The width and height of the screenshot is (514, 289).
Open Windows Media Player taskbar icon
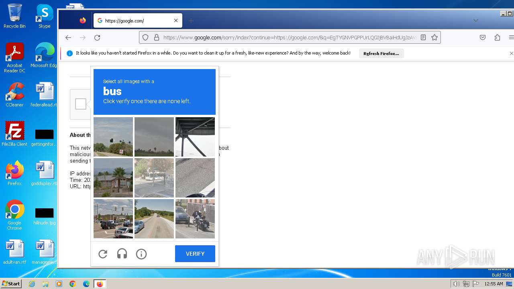(59, 284)
